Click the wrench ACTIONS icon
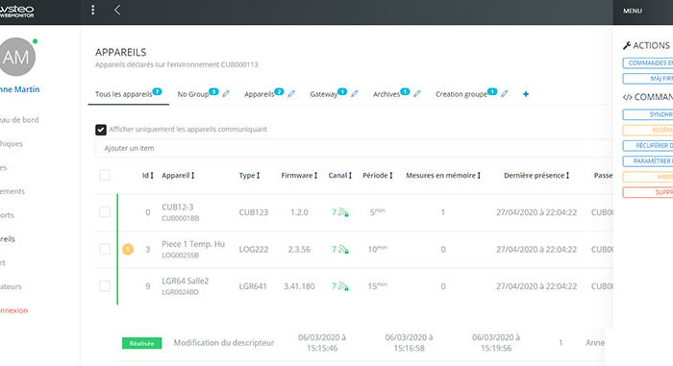The image size is (673, 366). click(x=627, y=45)
